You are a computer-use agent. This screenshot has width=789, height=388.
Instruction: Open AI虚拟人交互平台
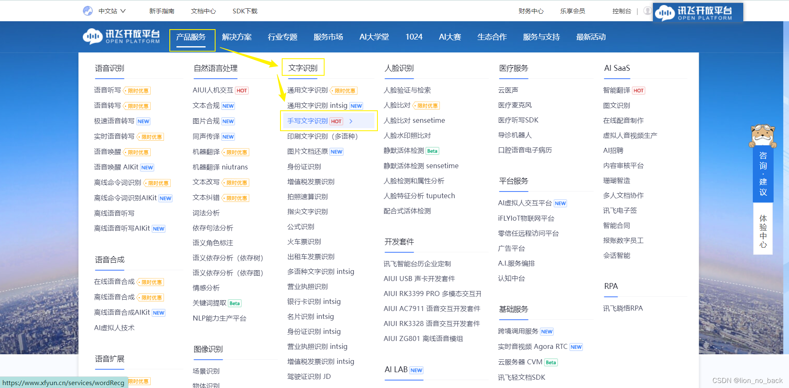[x=525, y=203]
